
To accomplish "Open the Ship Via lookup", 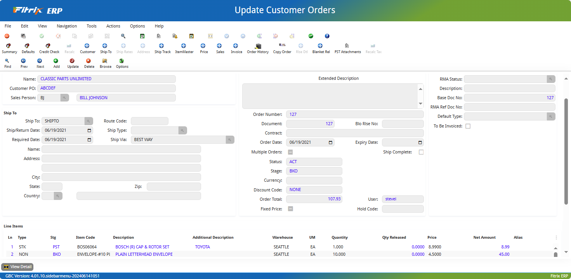I will [x=230, y=139].
